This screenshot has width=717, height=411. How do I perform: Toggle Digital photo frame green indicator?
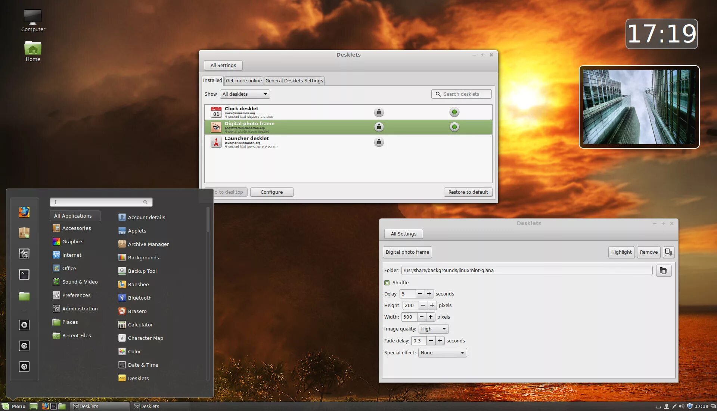tap(454, 127)
